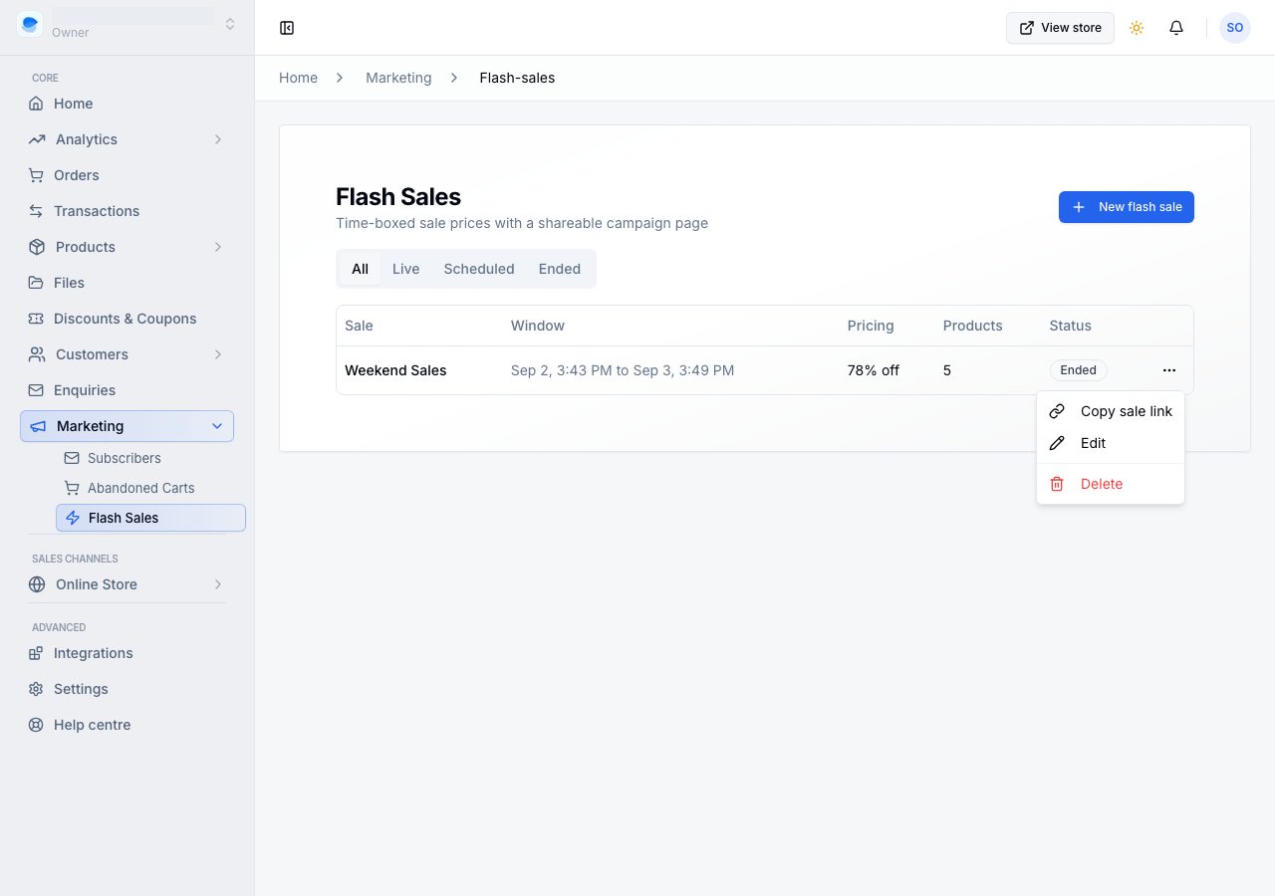Click the Marketing breadcrumb
The width and height of the screenshot is (1275, 896).
coord(398,78)
